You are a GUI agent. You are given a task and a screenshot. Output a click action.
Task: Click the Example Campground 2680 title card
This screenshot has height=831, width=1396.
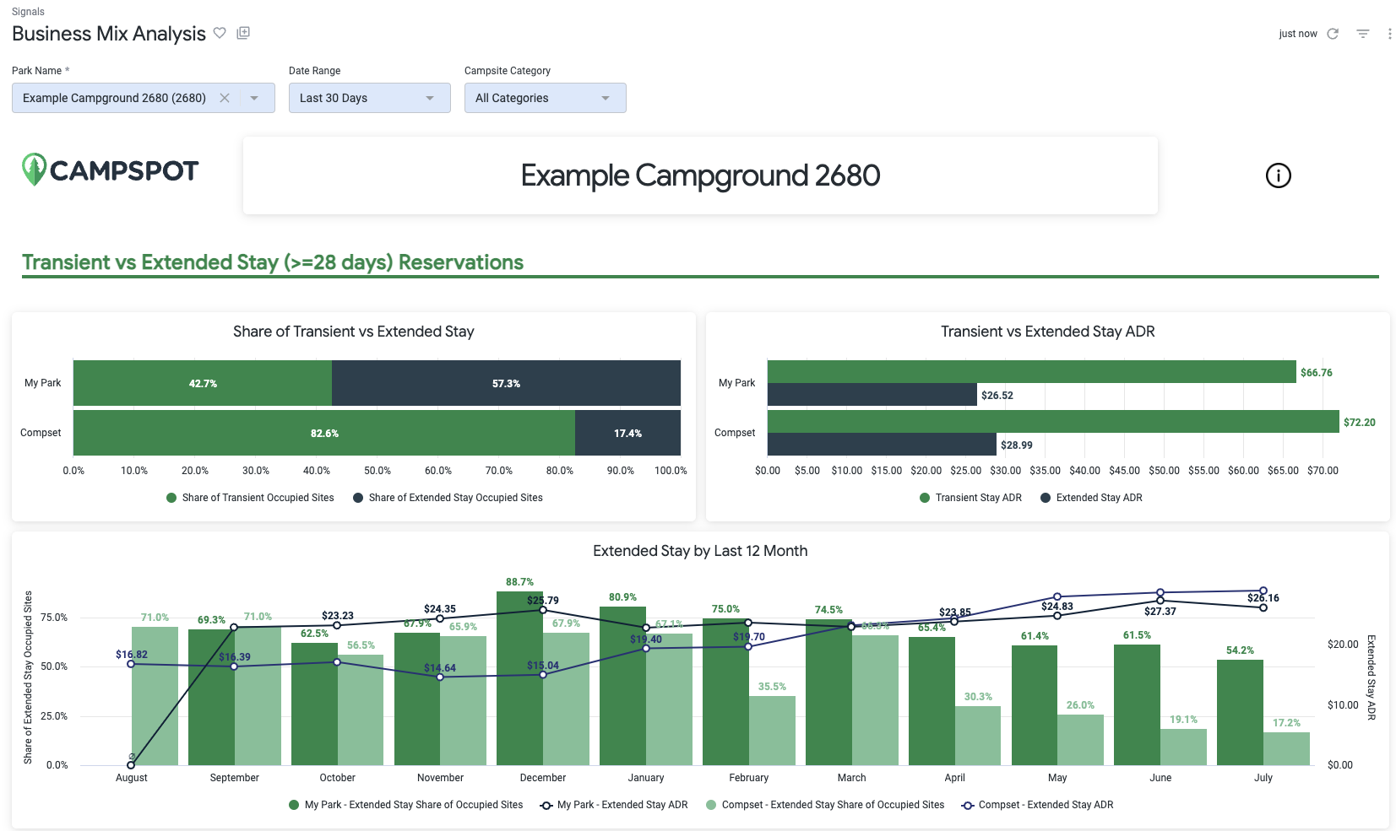click(x=700, y=175)
